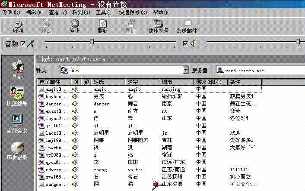Sort by the 姓氏 column header
Screen dimensions: 305x191
tap(108, 82)
